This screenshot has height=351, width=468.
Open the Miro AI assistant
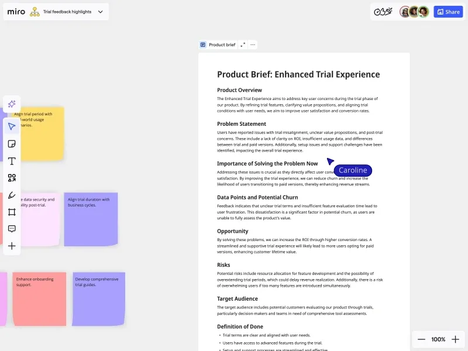point(12,104)
